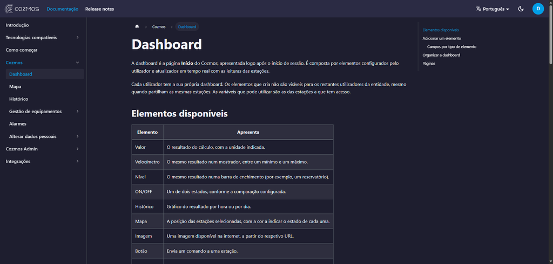Open the Documentação nav tab
Image resolution: width=553 pixels, height=264 pixels.
click(63, 9)
